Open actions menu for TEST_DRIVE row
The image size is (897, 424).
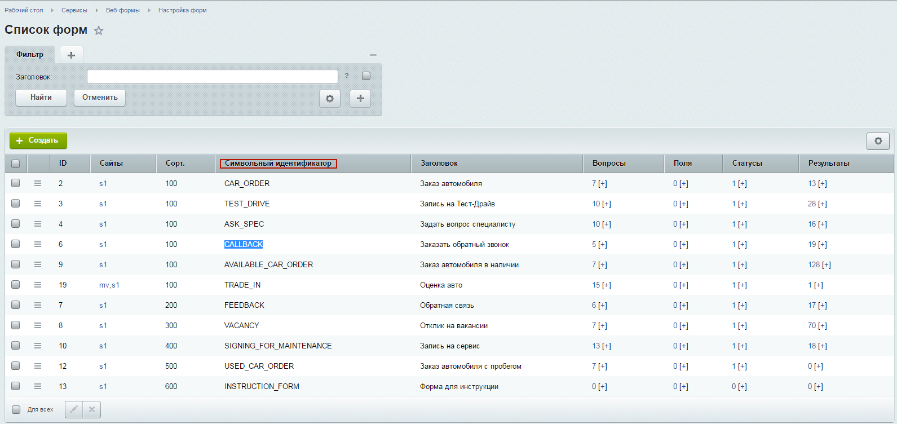[38, 204]
